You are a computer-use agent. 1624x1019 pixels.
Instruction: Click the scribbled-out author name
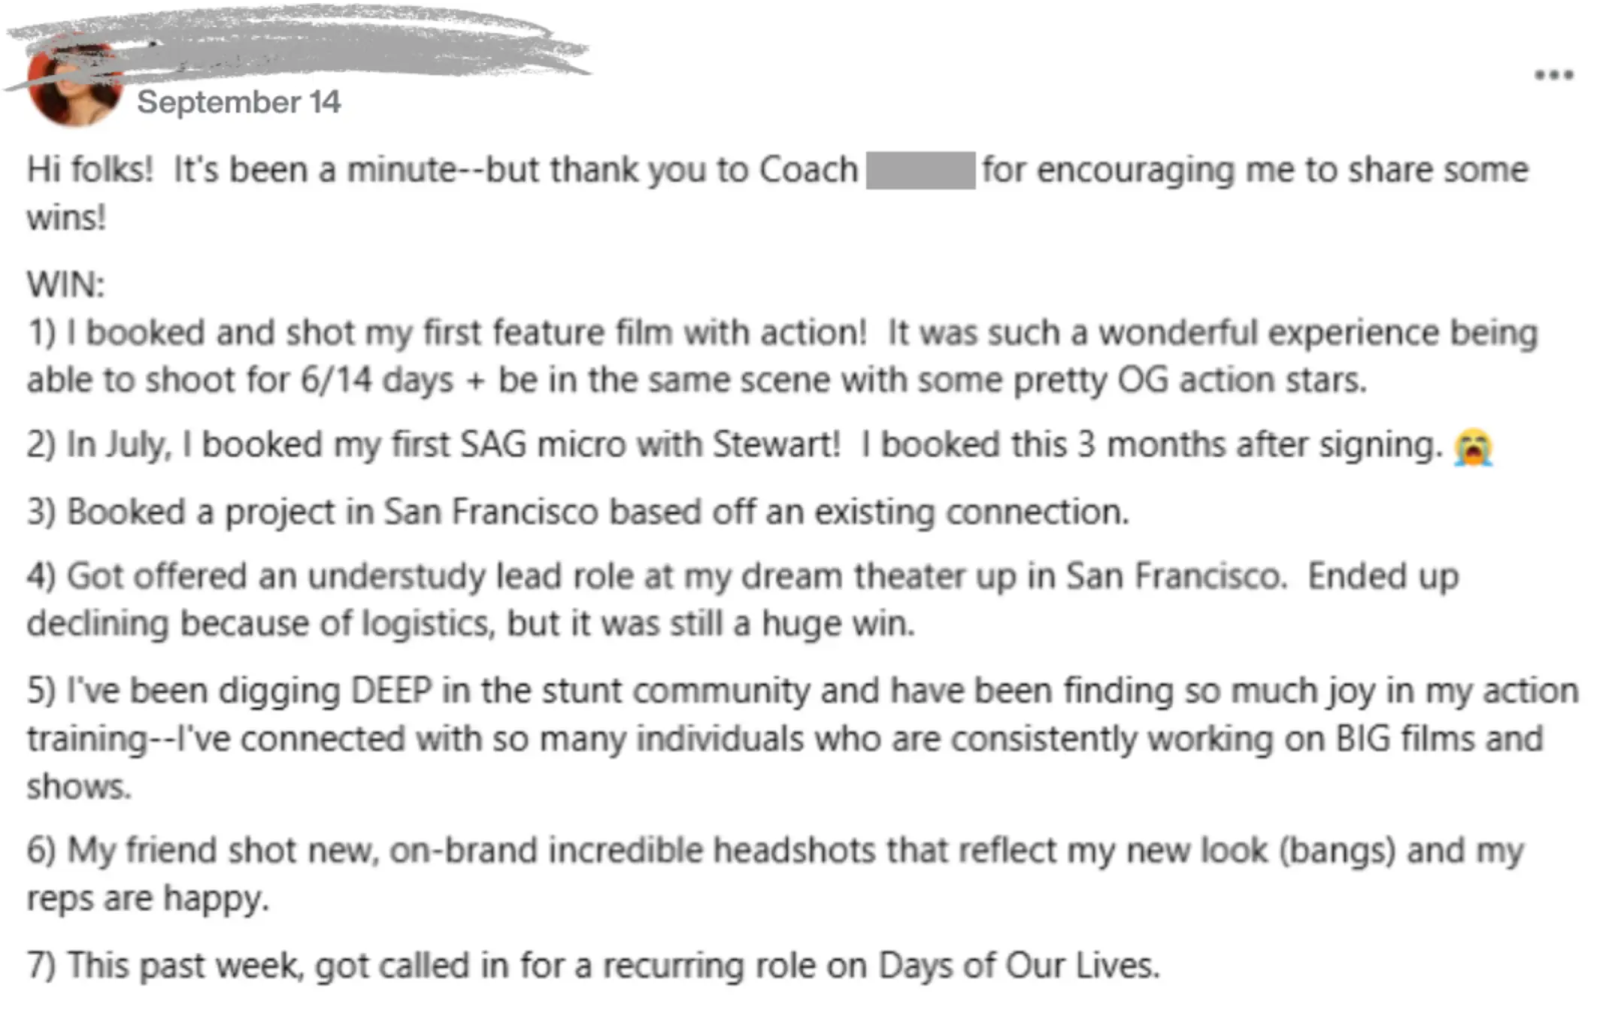[301, 45]
